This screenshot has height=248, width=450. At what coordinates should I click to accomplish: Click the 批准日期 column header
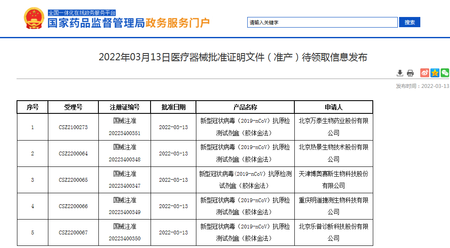pos(173,107)
